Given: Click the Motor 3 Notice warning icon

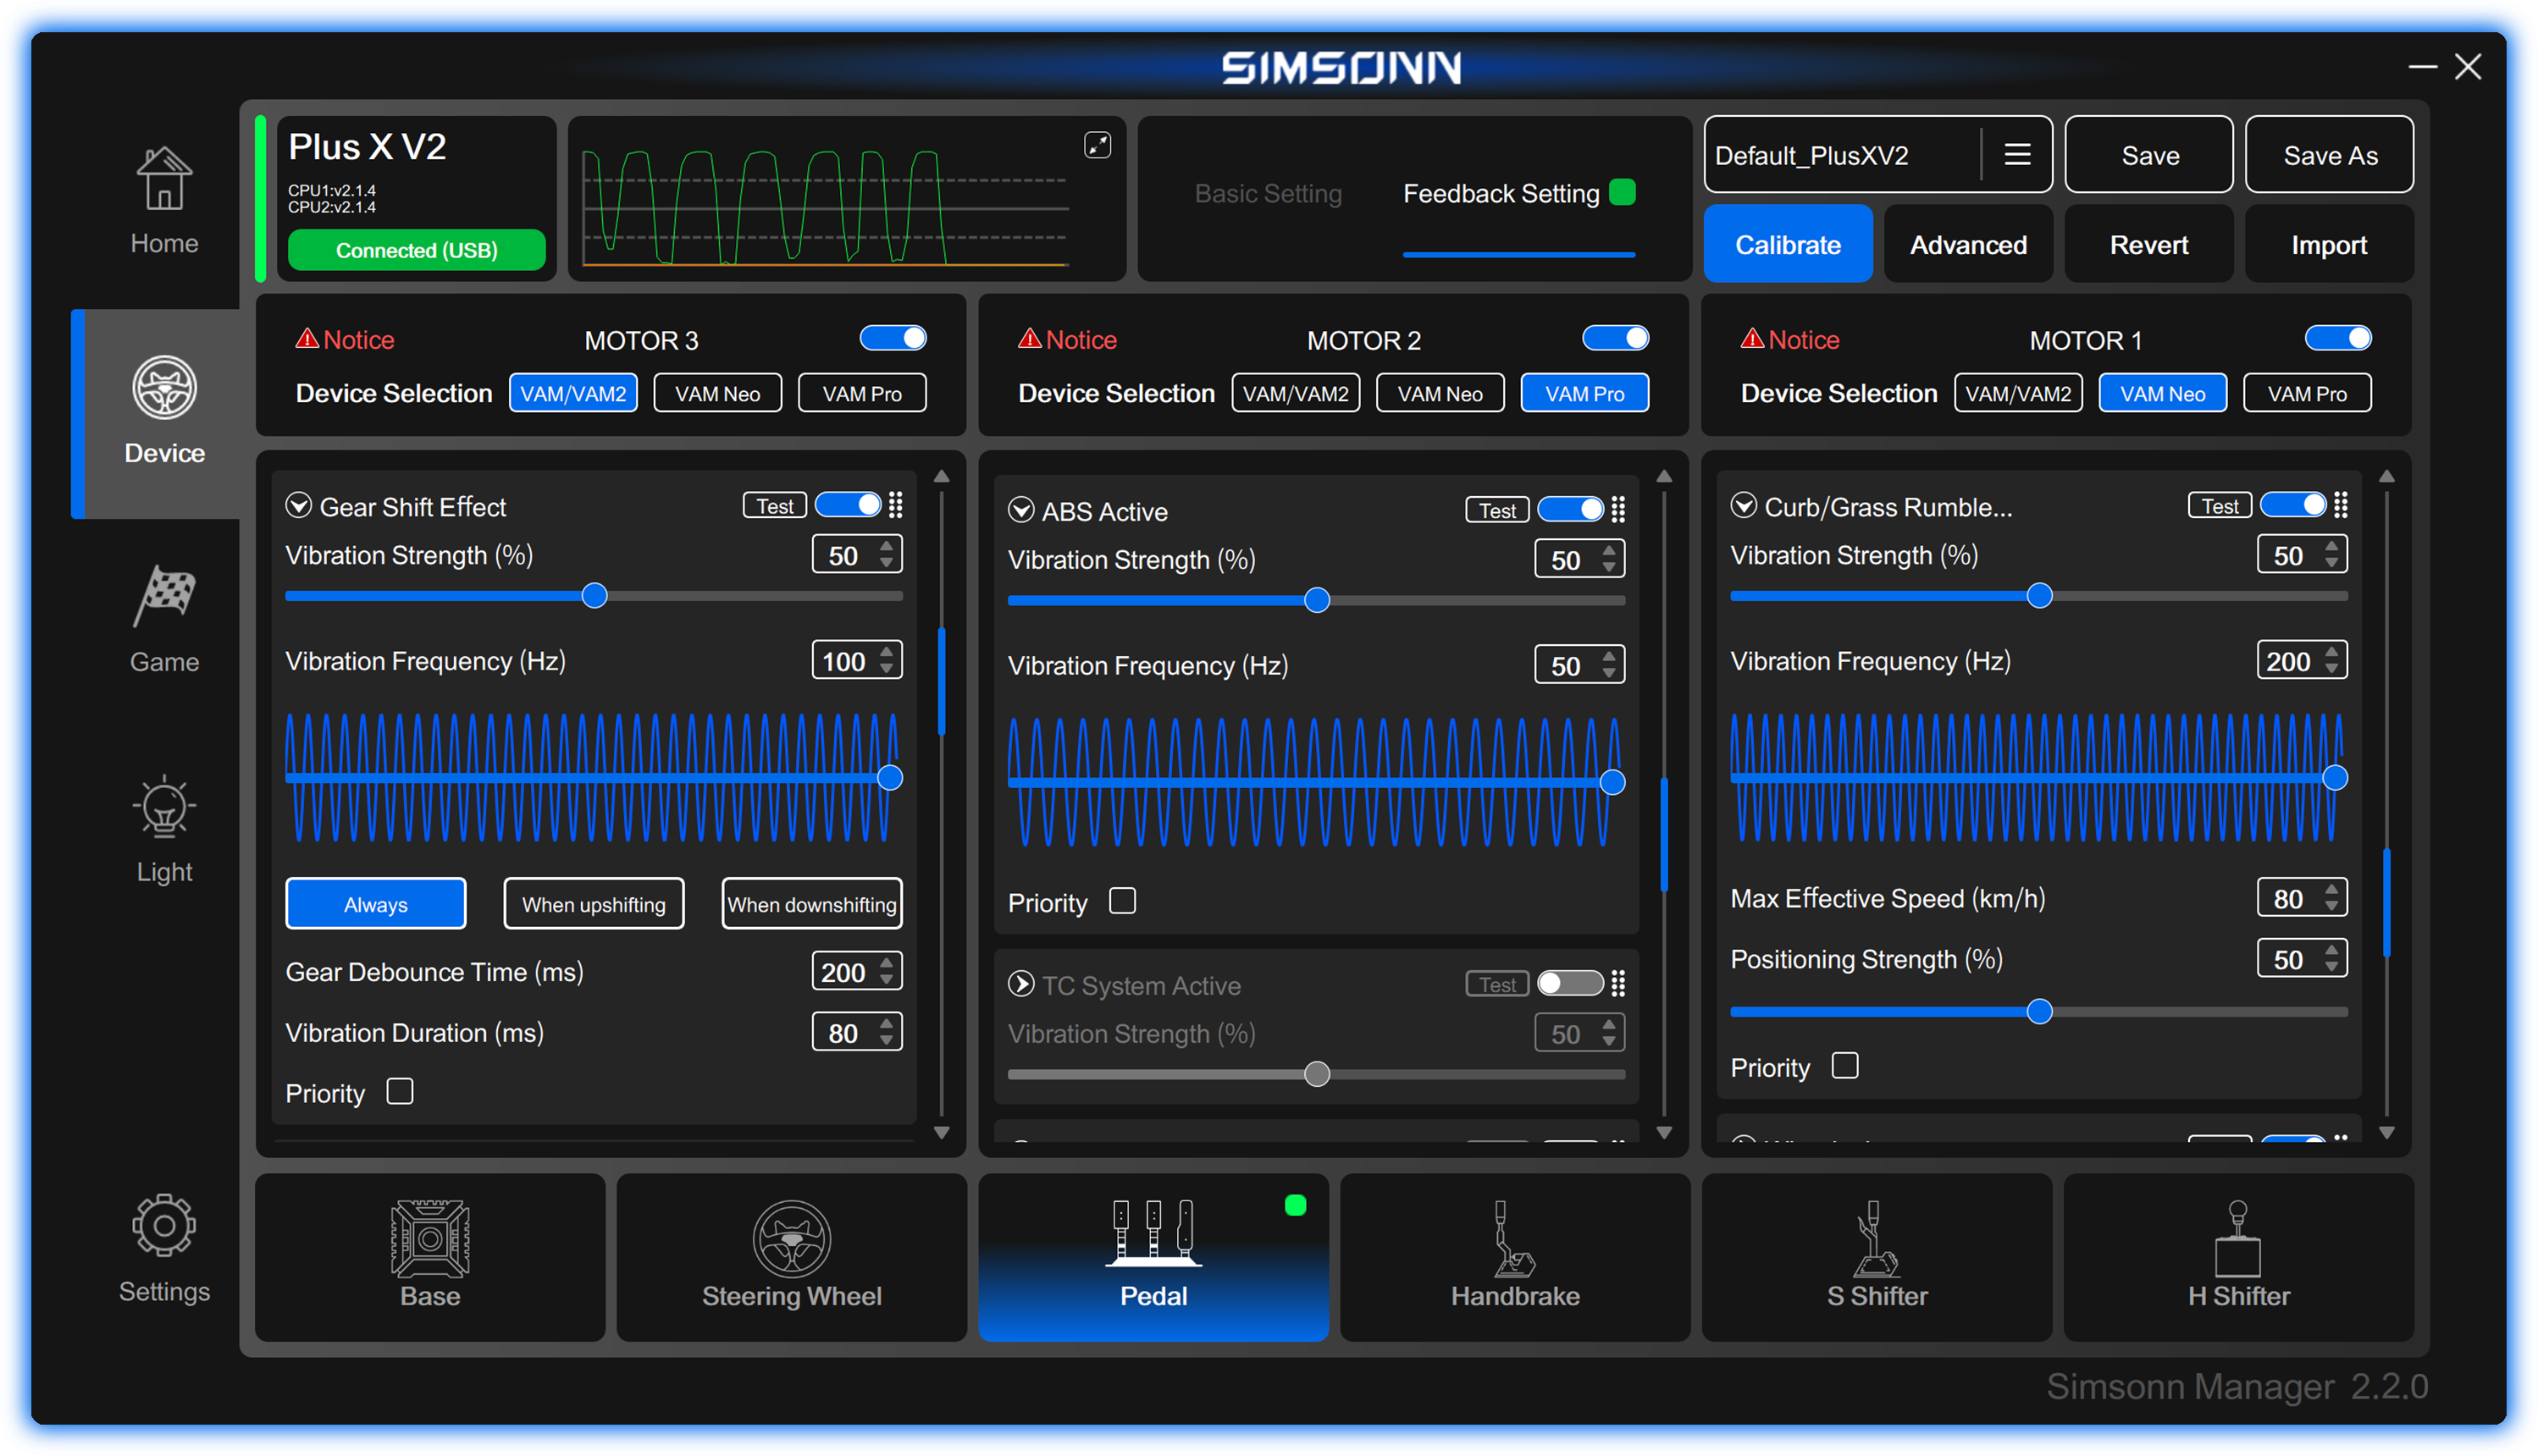Looking at the screenshot, I should click(306, 339).
